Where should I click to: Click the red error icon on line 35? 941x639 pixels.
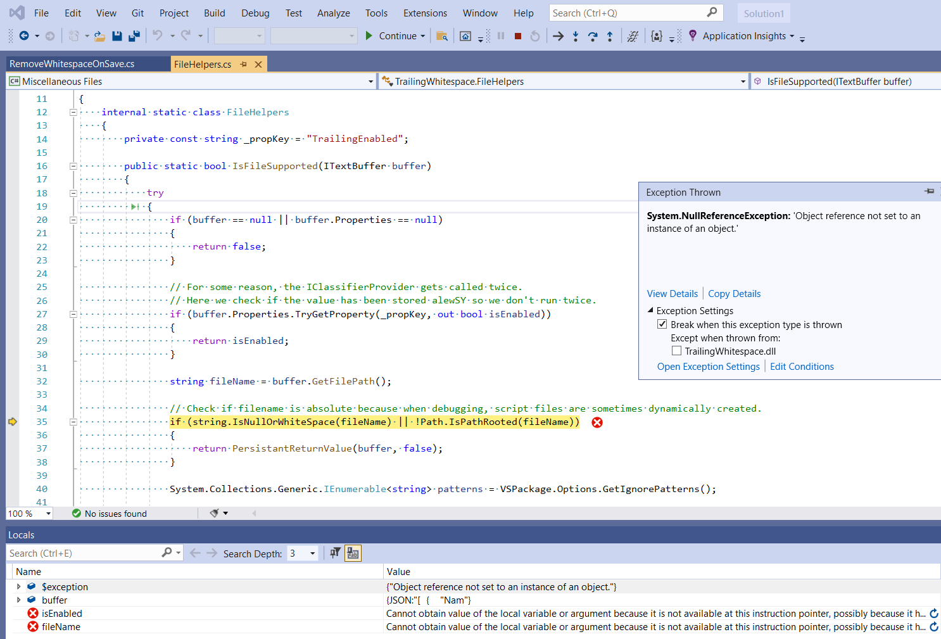point(597,422)
